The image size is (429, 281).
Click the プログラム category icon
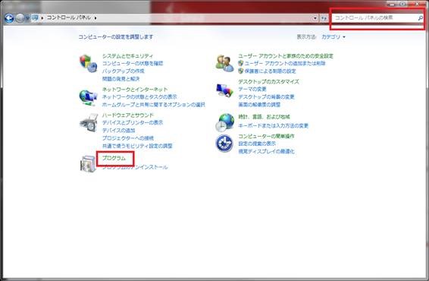[x=88, y=164]
